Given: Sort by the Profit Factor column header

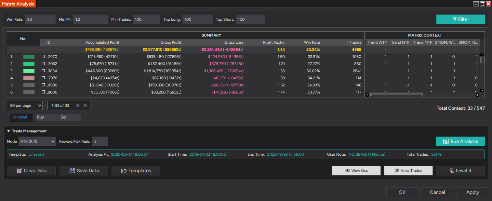Looking at the screenshot, I should (x=274, y=42).
